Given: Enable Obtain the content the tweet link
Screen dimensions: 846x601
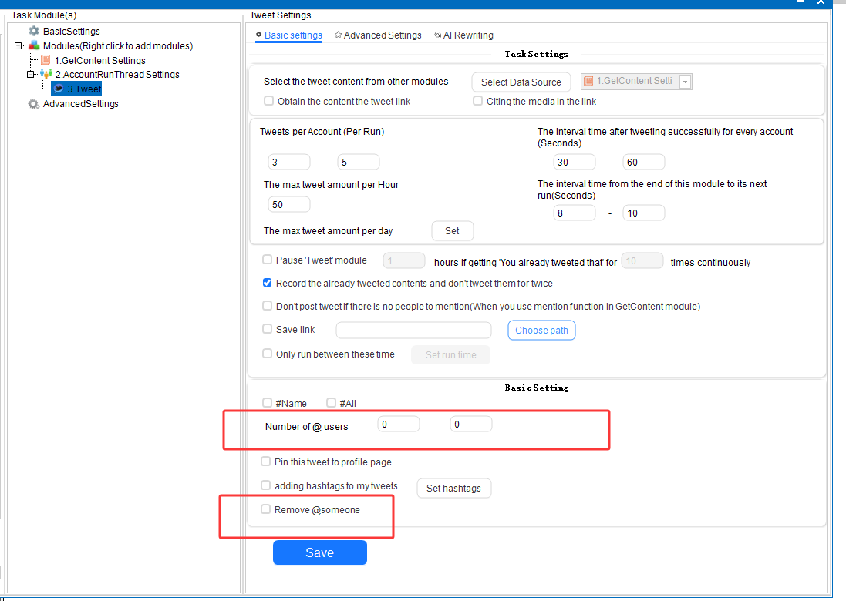Looking at the screenshot, I should click(268, 101).
